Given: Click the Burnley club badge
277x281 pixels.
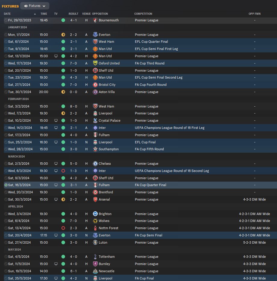Looking at the screenshot, I should (x=95, y=264).
